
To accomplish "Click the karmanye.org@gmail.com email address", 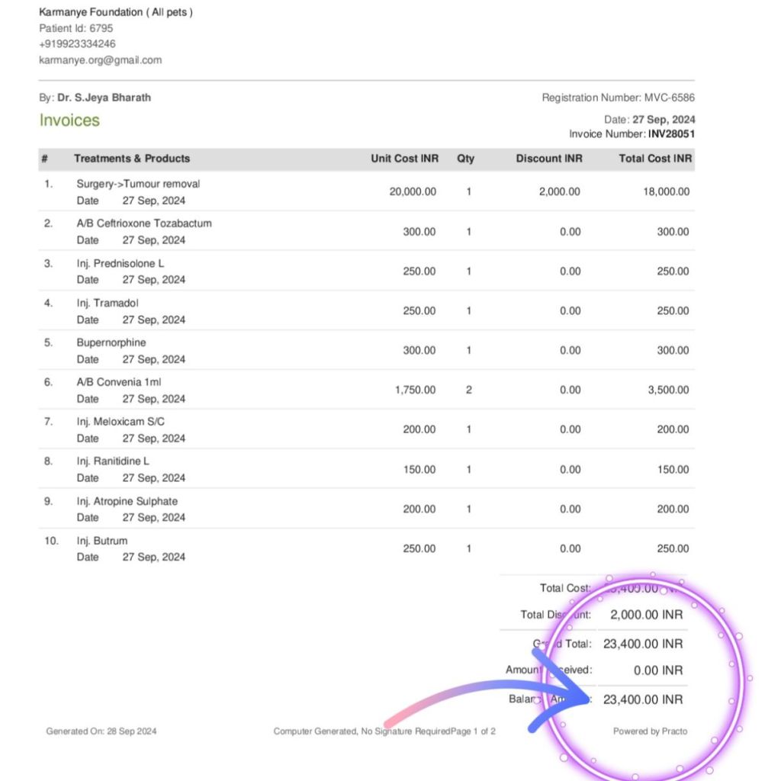I will click(100, 60).
